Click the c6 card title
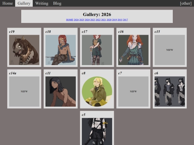The image size is (194, 145). (x=156, y=73)
